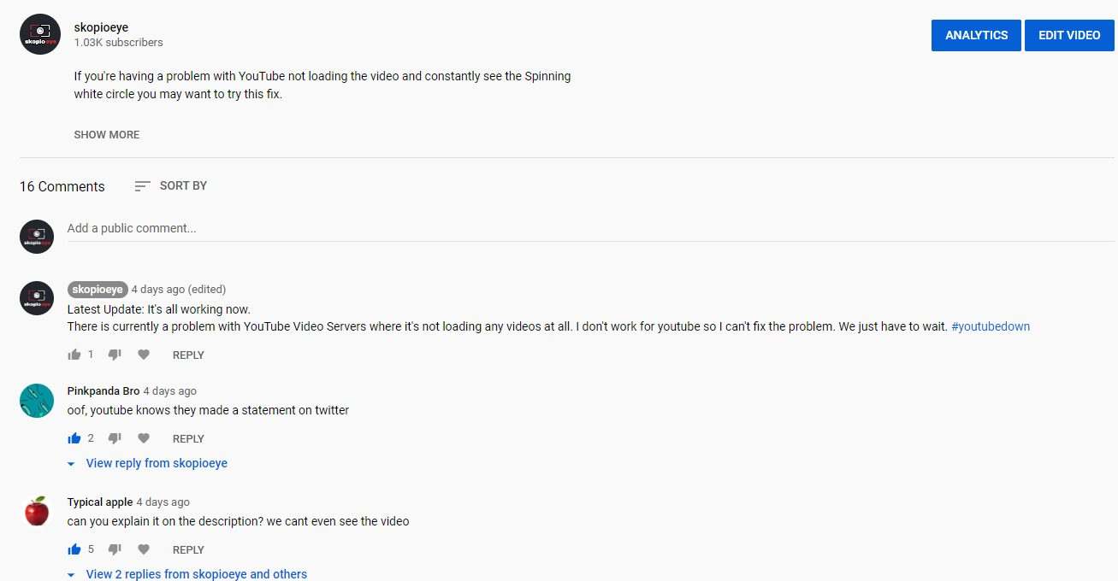The image size is (1118, 581).
Task: Dislike Typical apple's comment
Action: [x=115, y=549]
